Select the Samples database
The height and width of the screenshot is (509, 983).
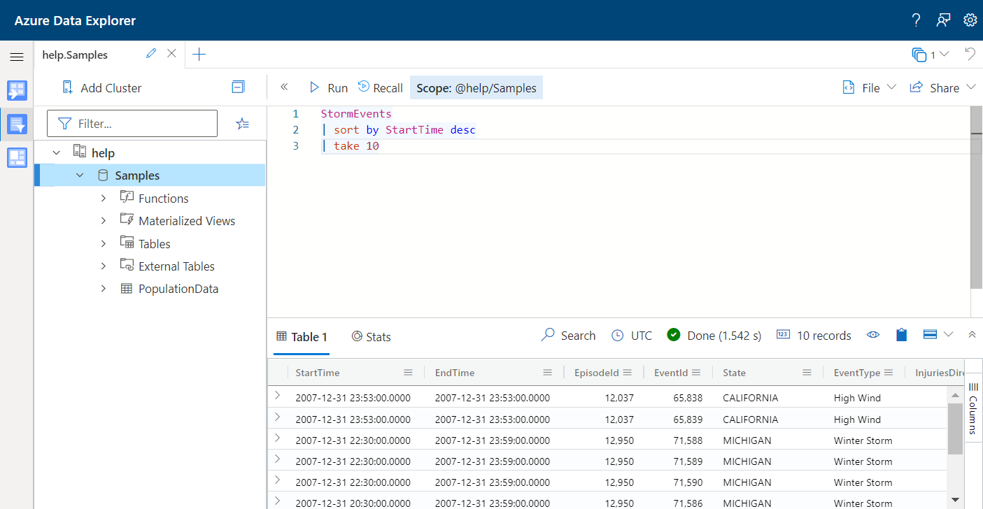click(137, 175)
